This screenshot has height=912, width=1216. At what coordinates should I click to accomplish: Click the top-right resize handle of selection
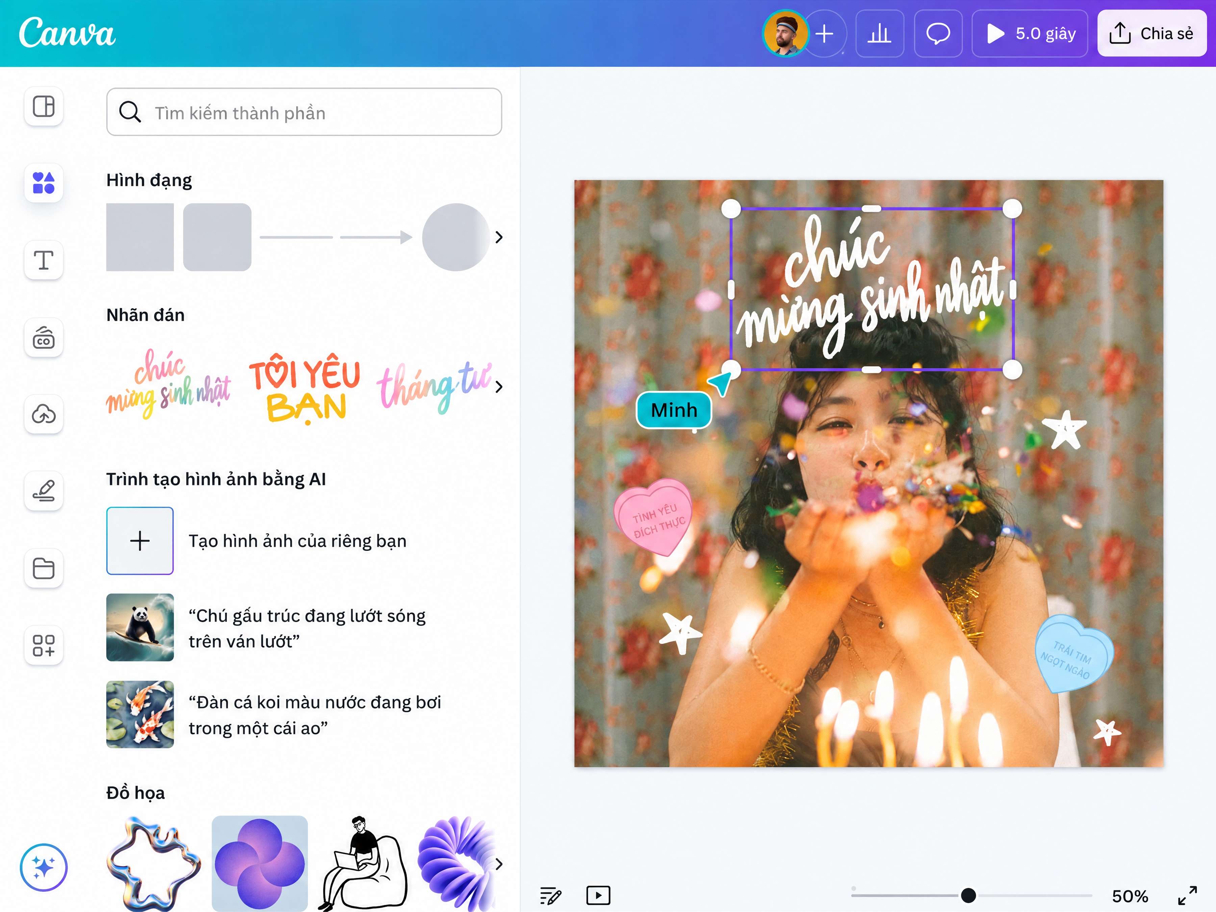1012,209
